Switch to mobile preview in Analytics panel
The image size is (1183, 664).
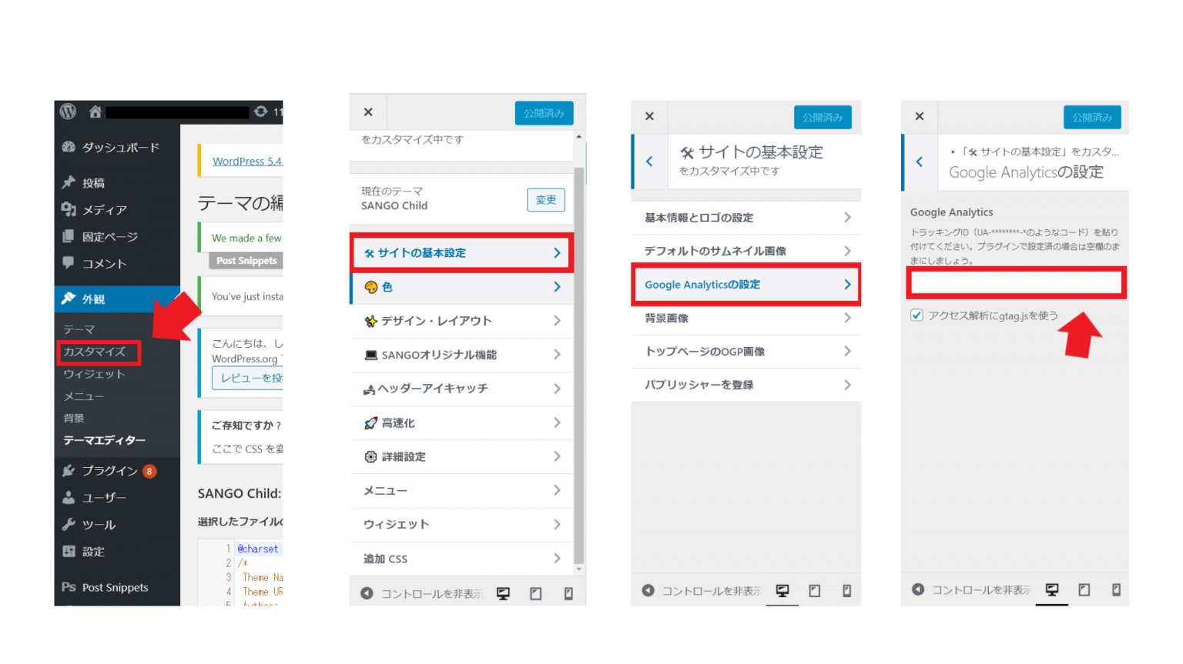click(1116, 589)
